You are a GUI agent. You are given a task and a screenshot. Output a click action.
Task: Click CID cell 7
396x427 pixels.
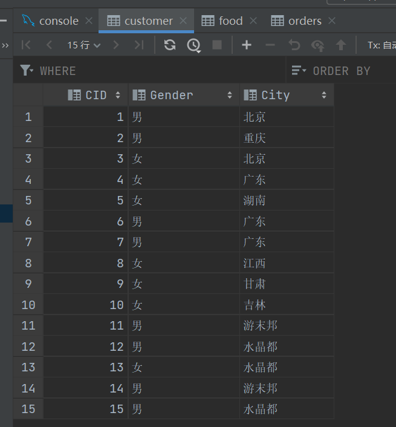pyautogui.click(x=85, y=242)
